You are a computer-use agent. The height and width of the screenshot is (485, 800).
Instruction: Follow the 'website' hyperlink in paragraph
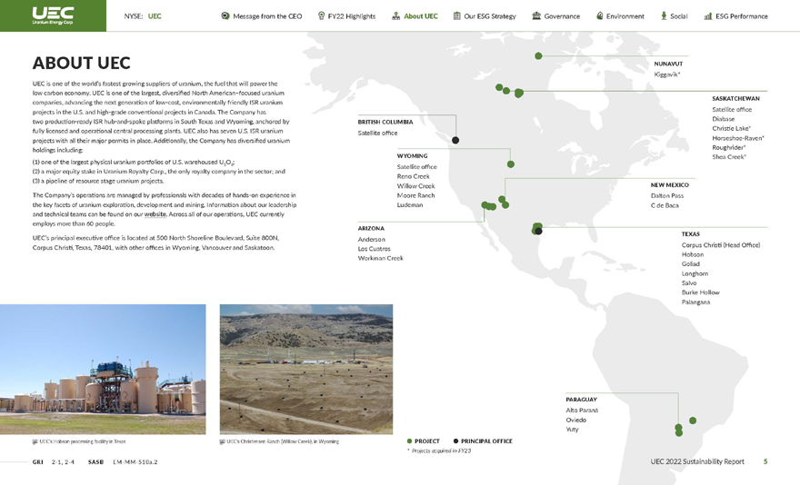(155, 214)
